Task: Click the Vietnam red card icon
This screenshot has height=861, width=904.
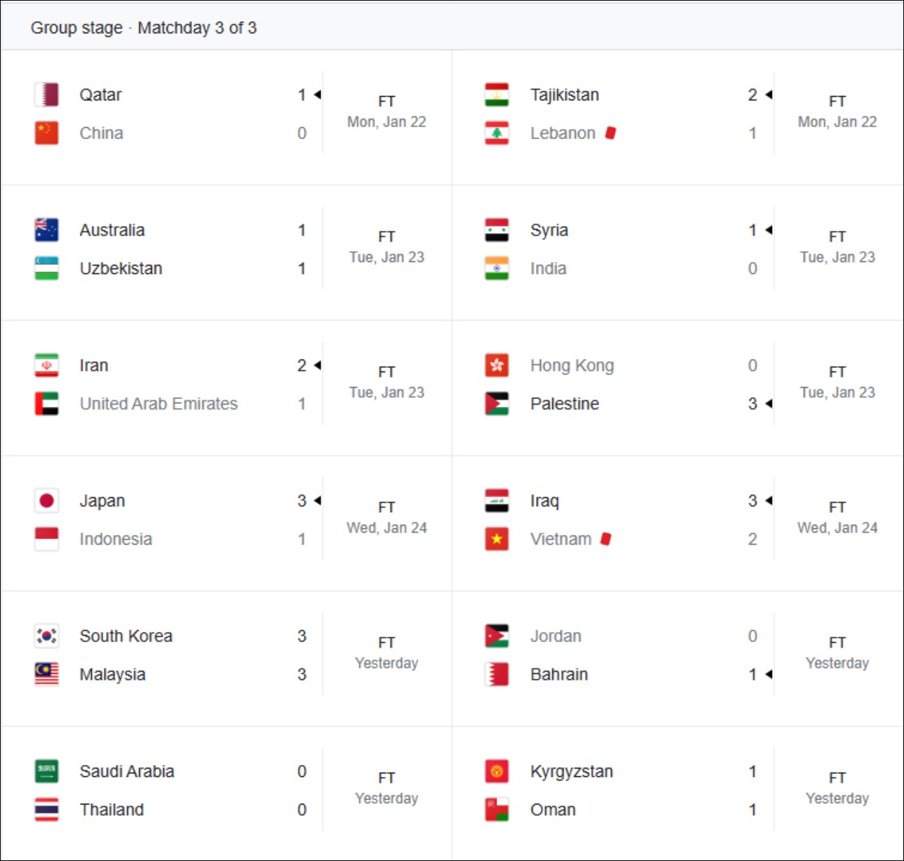Action: [605, 539]
